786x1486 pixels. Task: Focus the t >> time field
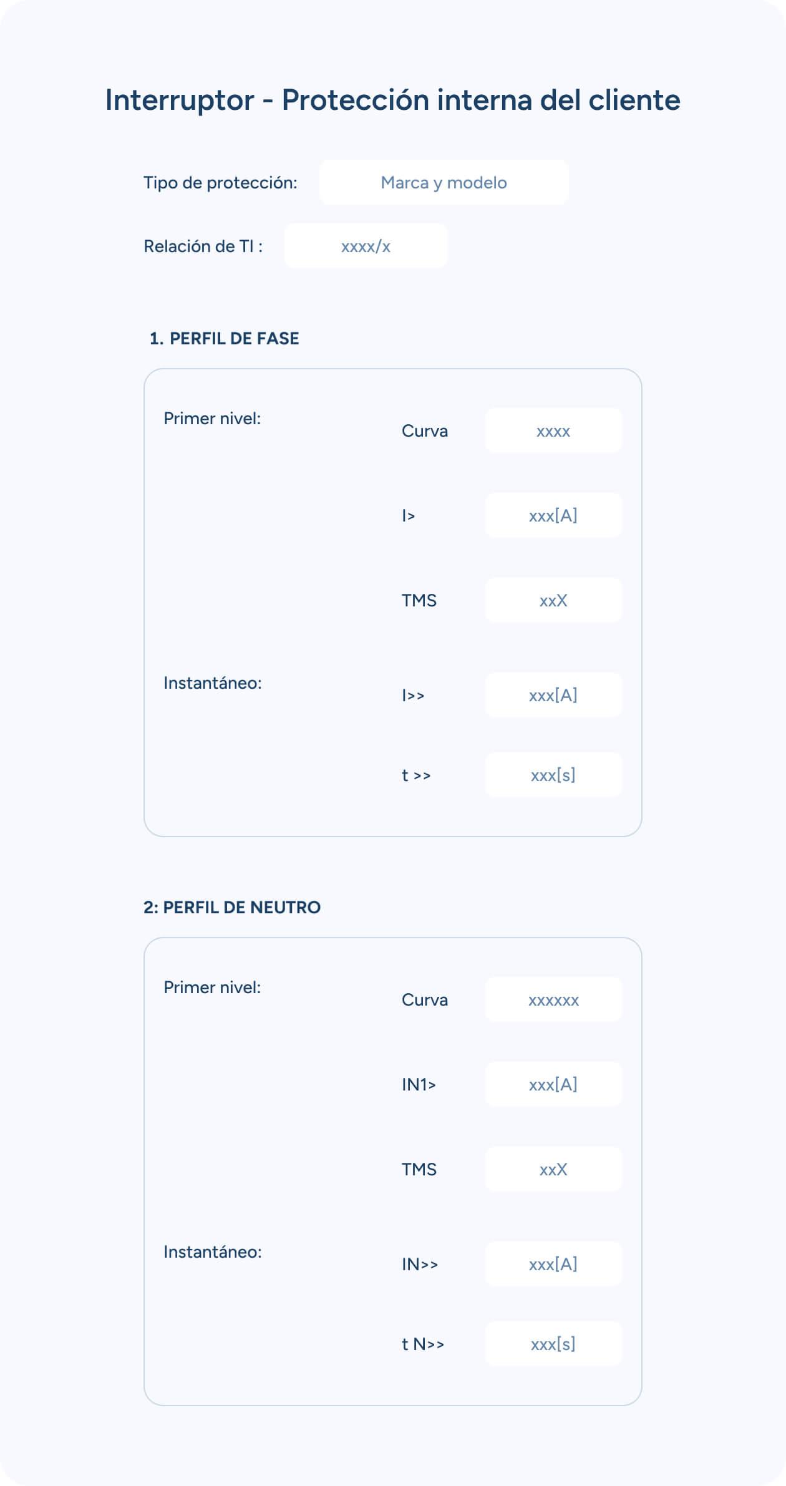coord(553,775)
